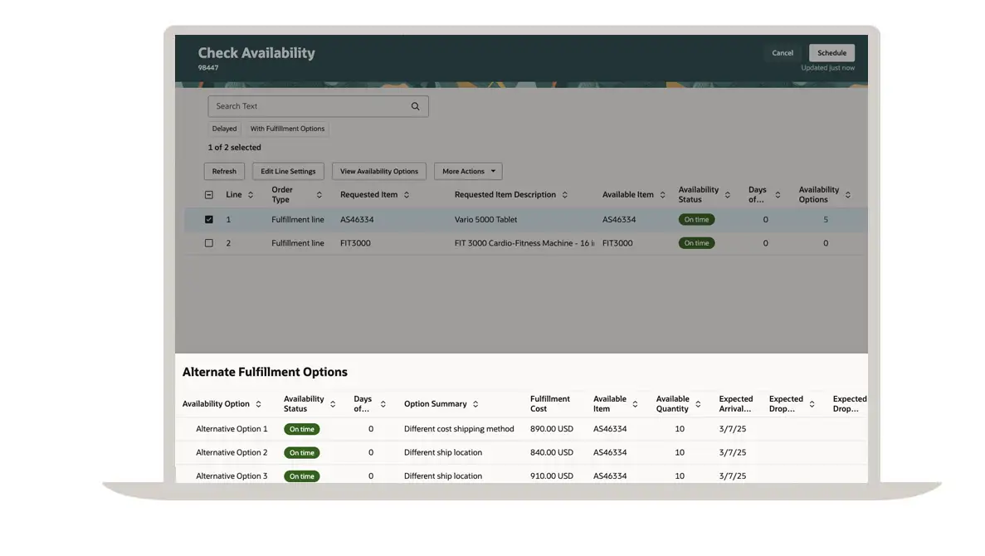Click the Schedule button
Image resolution: width=985 pixels, height=556 pixels.
click(831, 53)
